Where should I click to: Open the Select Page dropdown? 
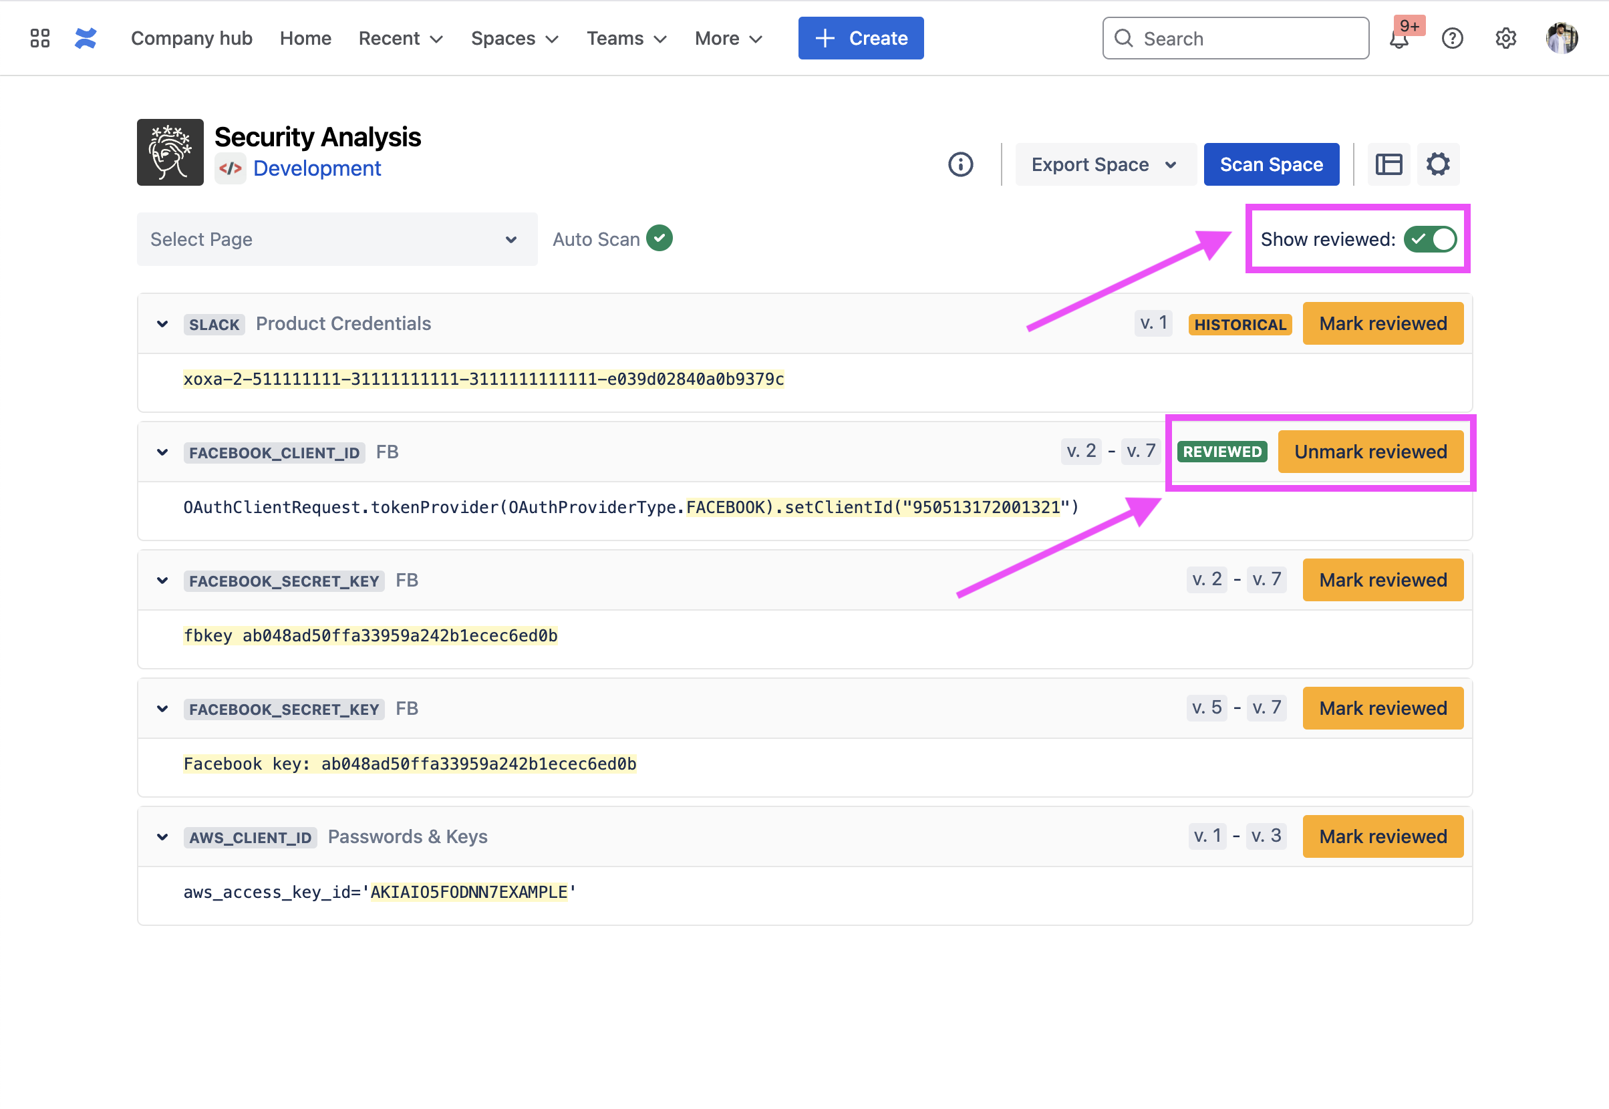pyautogui.click(x=337, y=239)
